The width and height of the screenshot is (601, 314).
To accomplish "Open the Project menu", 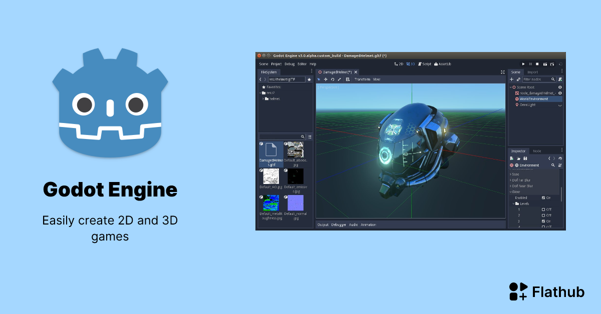I will point(276,64).
